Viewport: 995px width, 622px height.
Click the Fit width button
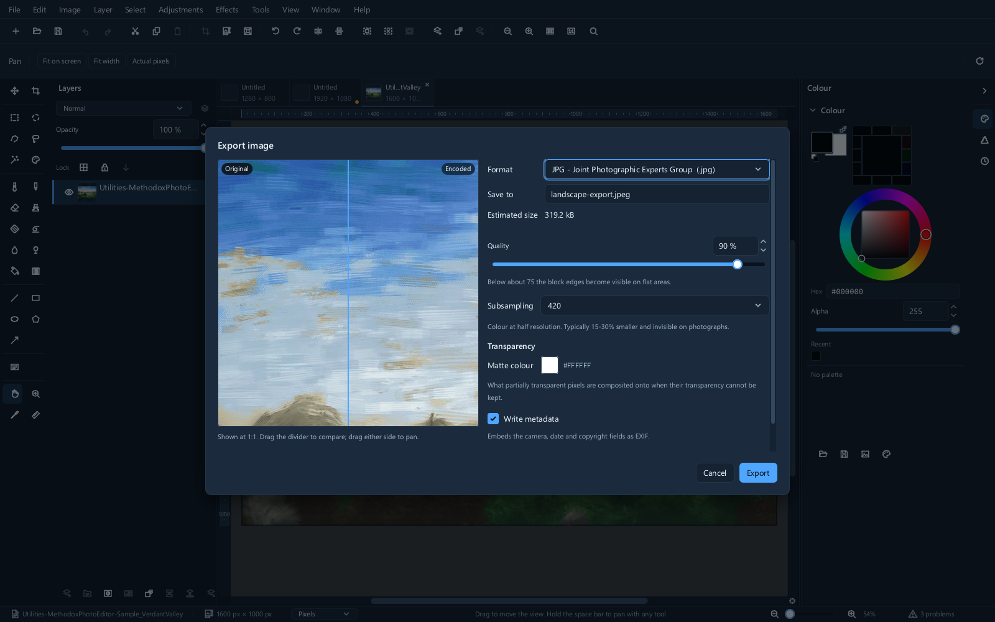(x=106, y=61)
